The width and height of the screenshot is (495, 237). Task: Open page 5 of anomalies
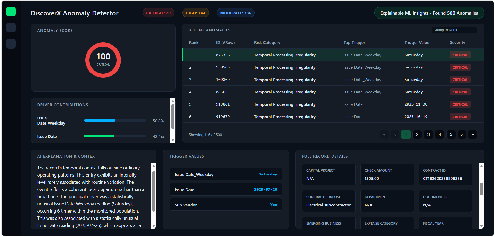451,135
